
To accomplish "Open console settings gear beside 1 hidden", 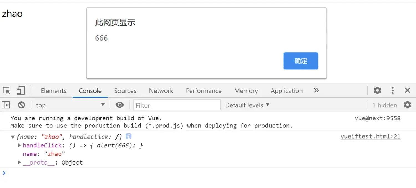I will click(x=407, y=105).
